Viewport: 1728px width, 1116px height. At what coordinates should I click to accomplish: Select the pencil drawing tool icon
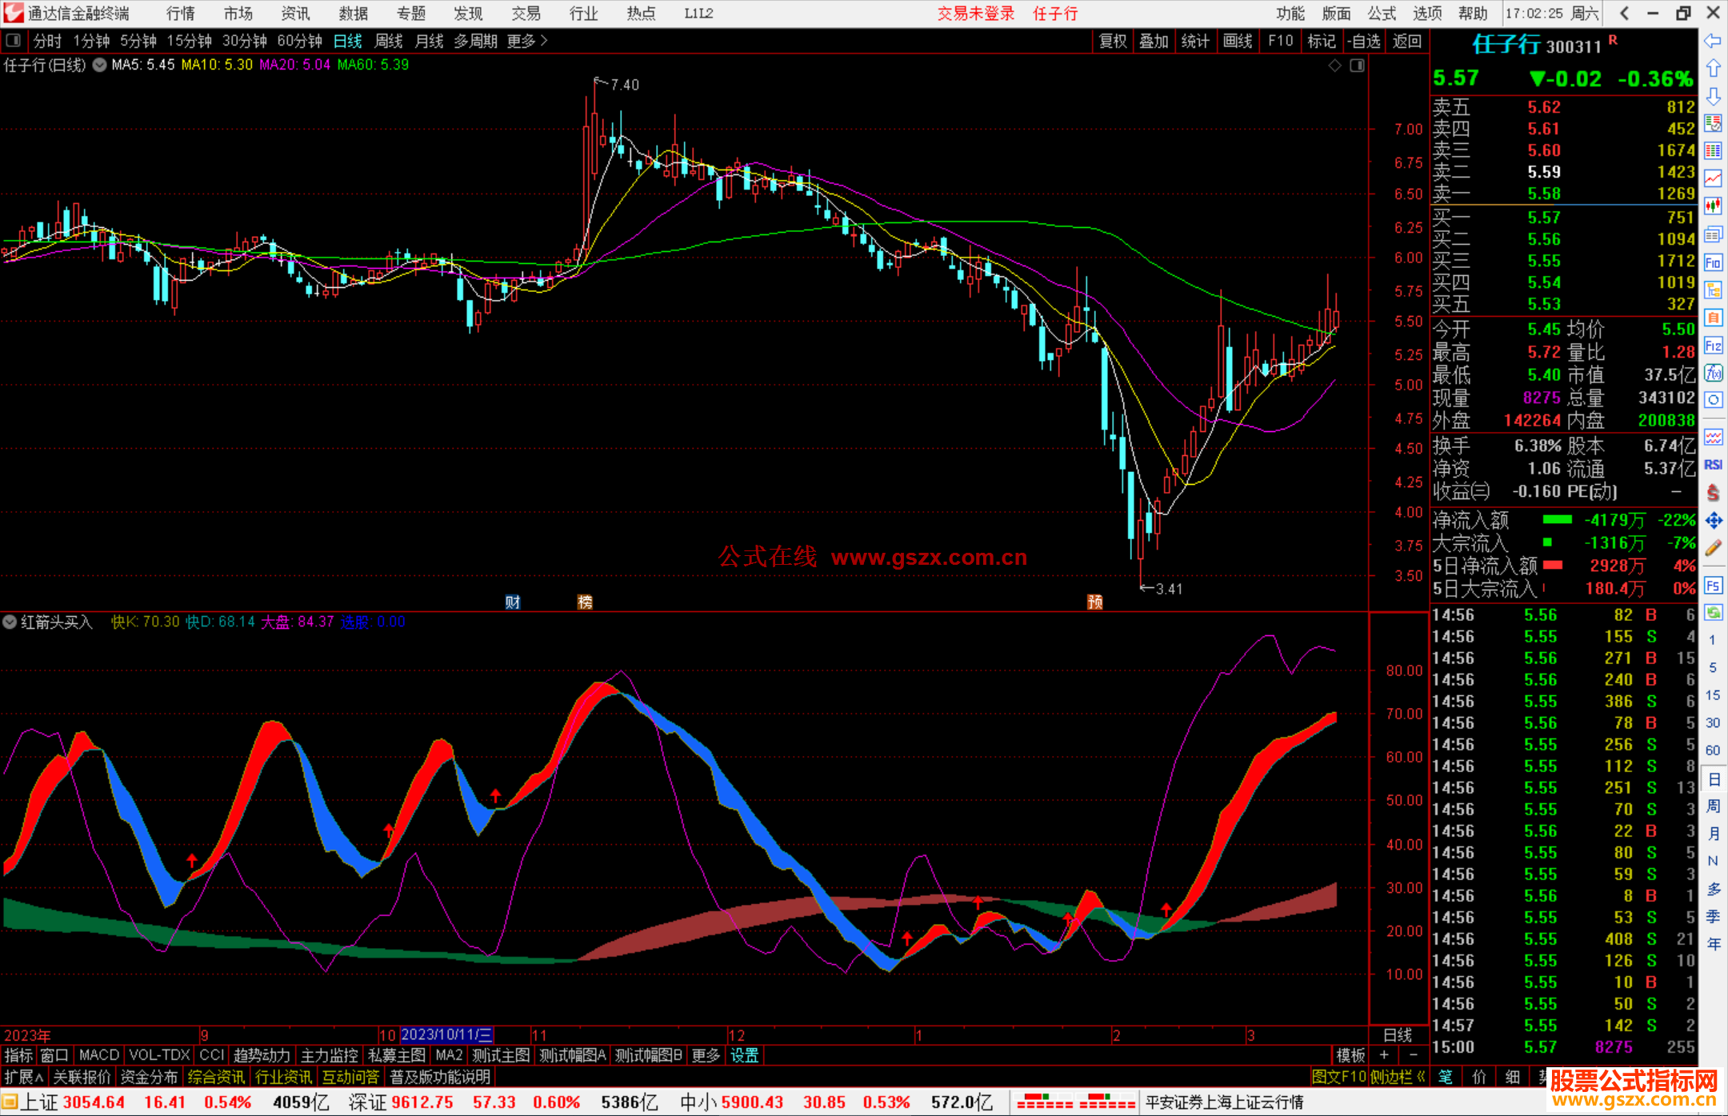[1713, 548]
